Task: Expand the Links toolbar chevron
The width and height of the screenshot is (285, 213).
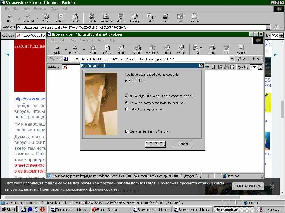Action: pyautogui.click(x=262, y=58)
